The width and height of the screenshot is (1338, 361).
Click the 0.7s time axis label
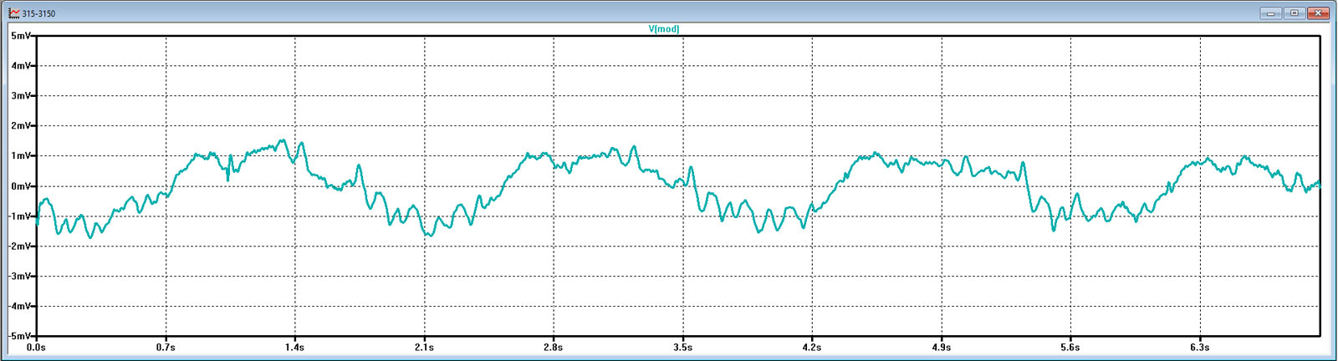[166, 348]
